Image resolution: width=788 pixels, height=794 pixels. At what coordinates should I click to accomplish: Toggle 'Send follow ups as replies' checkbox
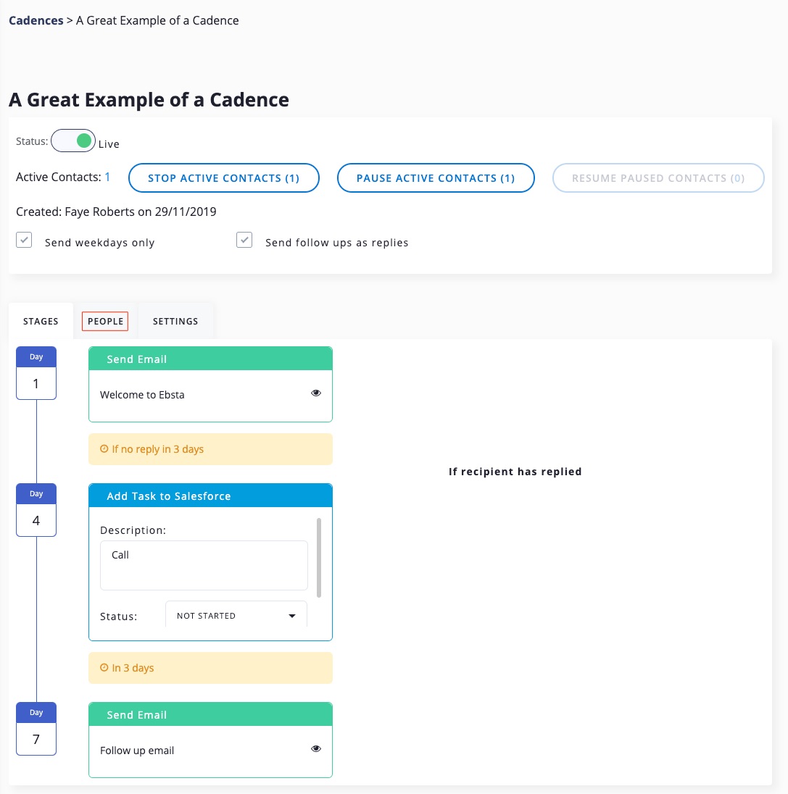point(244,241)
